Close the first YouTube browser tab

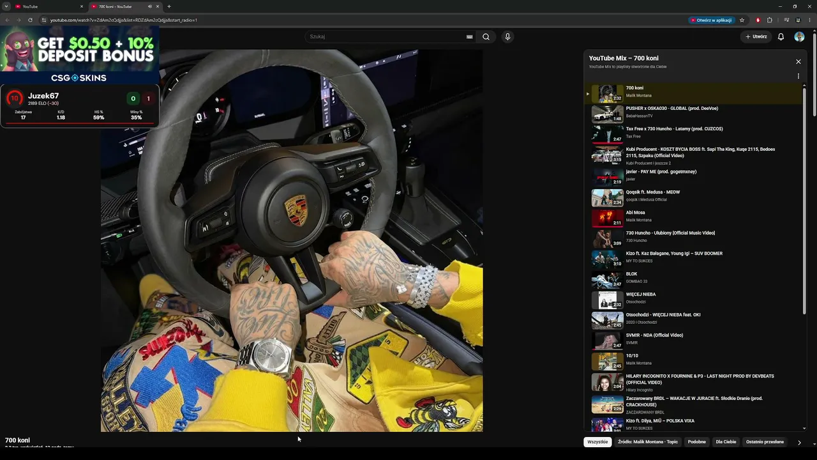coord(82,6)
